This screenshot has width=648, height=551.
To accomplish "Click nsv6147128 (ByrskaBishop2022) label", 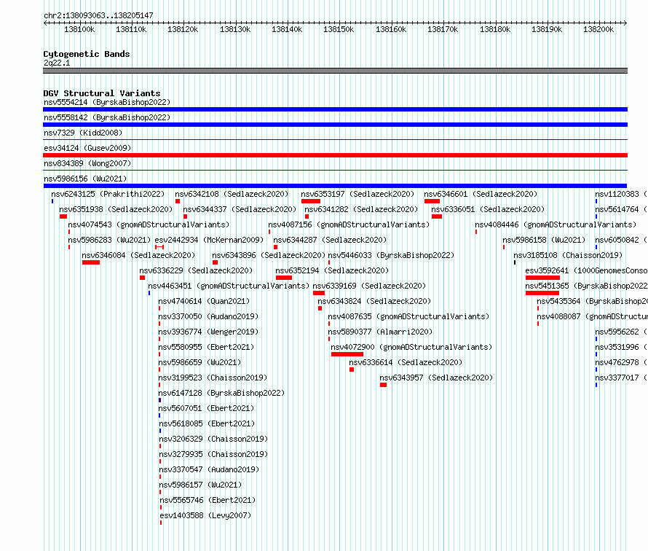I will click(x=221, y=393).
